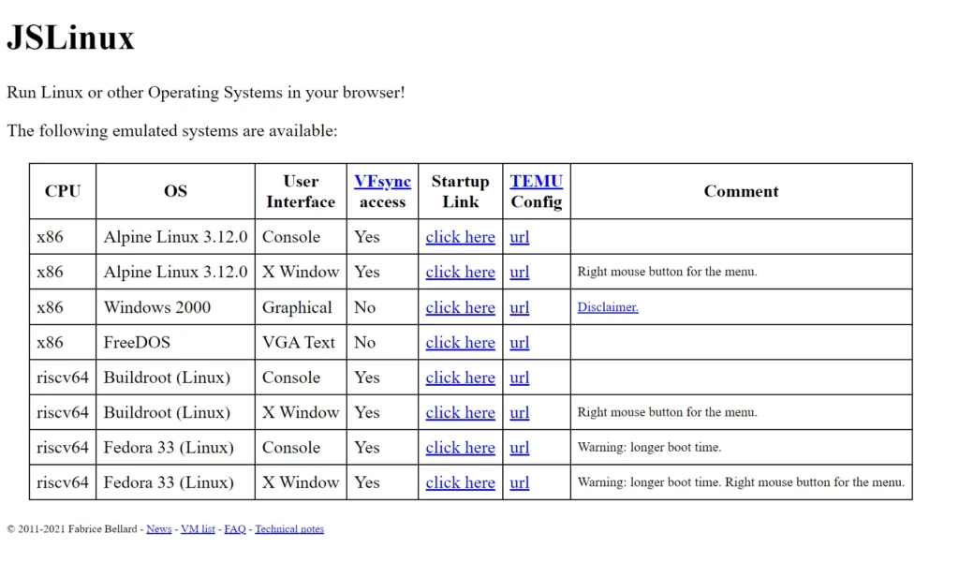
Task: Click the 'Comment' column header
Action: [x=742, y=191]
